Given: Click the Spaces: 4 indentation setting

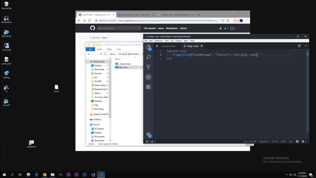Looking at the screenshot, I should pyautogui.click(x=264, y=141).
